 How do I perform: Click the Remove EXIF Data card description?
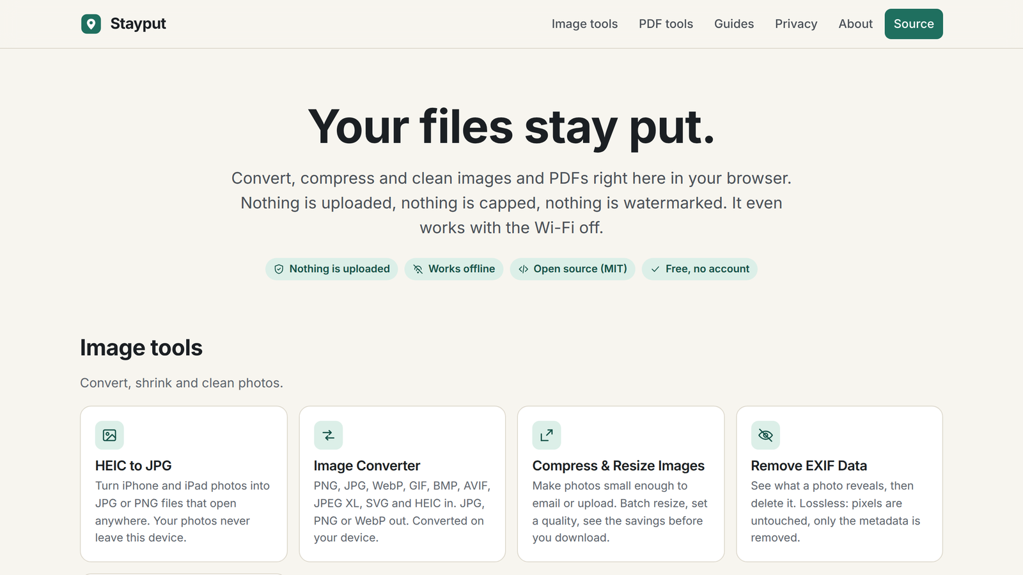pos(836,512)
